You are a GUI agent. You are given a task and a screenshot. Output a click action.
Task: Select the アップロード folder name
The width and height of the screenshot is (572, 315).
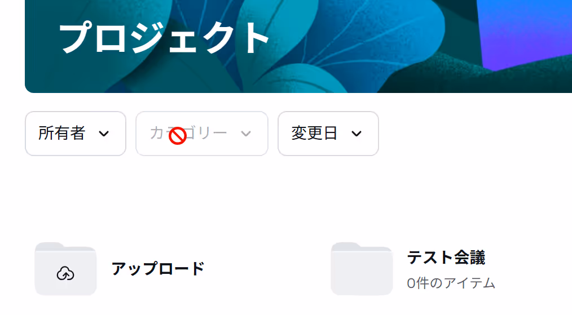tap(158, 269)
